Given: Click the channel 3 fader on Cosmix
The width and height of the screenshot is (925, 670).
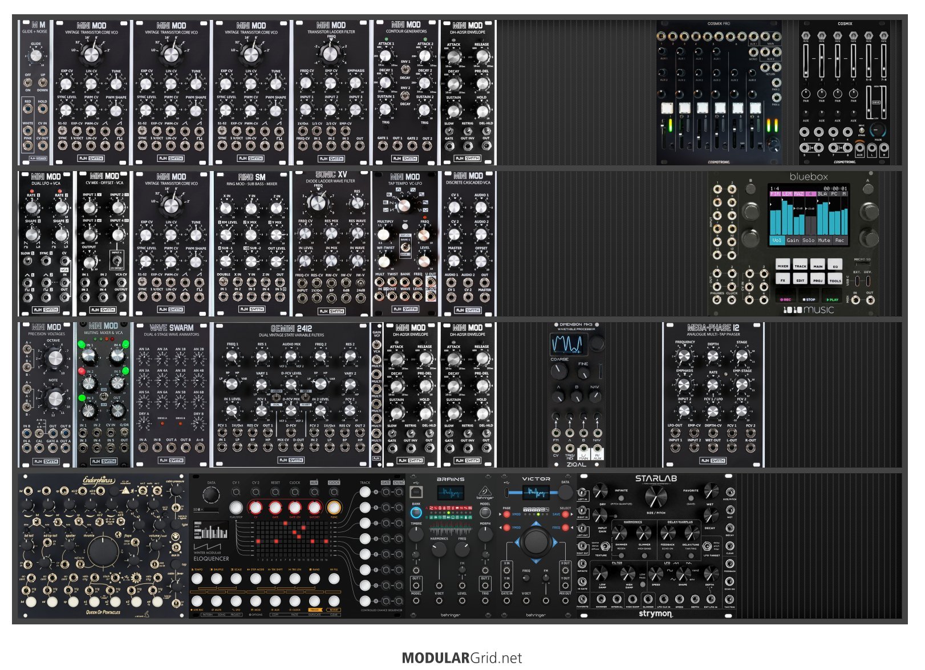Looking at the screenshot, I should [838, 62].
